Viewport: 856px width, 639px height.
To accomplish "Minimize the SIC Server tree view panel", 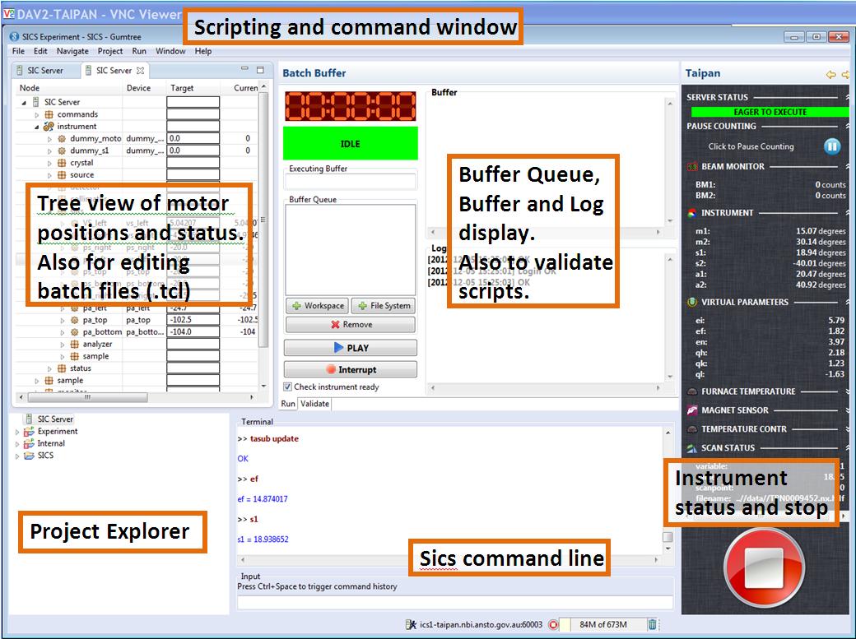I will click(244, 71).
